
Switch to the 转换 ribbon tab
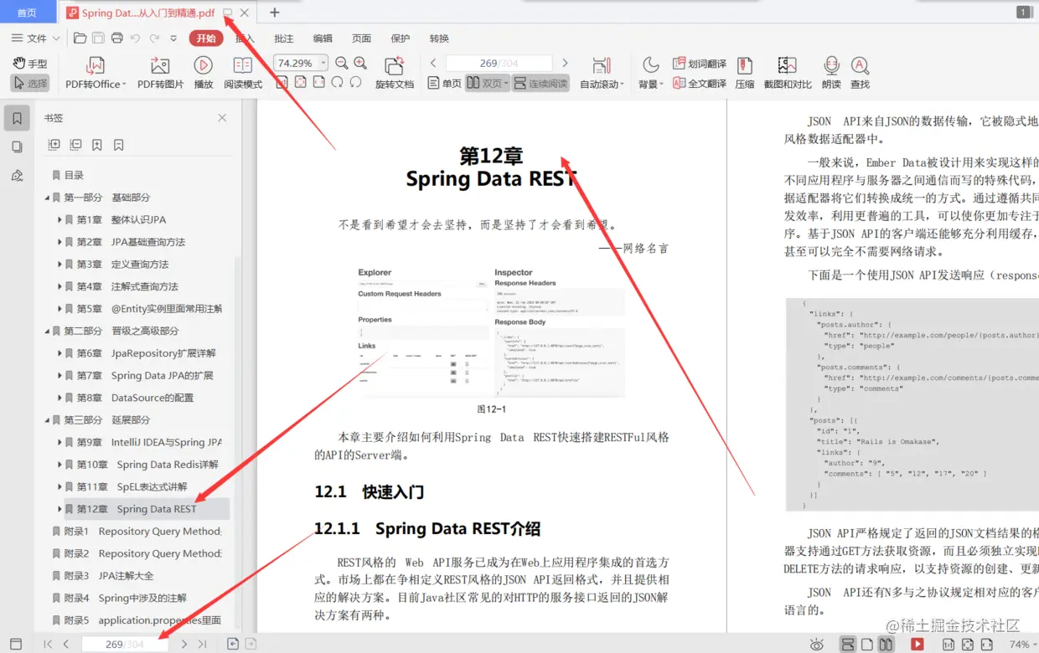pyautogui.click(x=439, y=39)
